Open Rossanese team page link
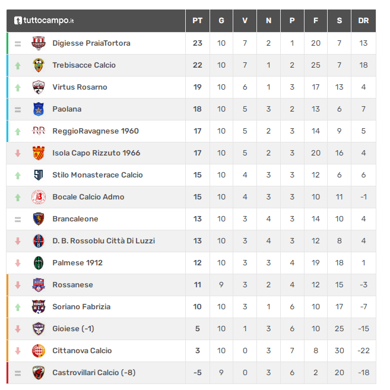The image size is (390, 390). tap(72, 285)
